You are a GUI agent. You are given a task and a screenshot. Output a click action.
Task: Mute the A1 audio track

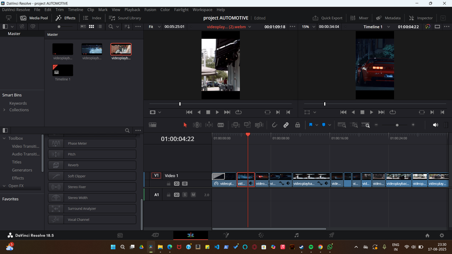[x=193, y=194]
